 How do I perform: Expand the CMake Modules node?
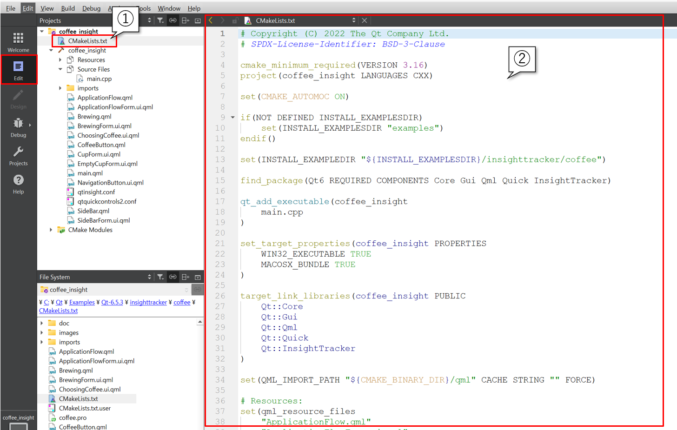51,230
